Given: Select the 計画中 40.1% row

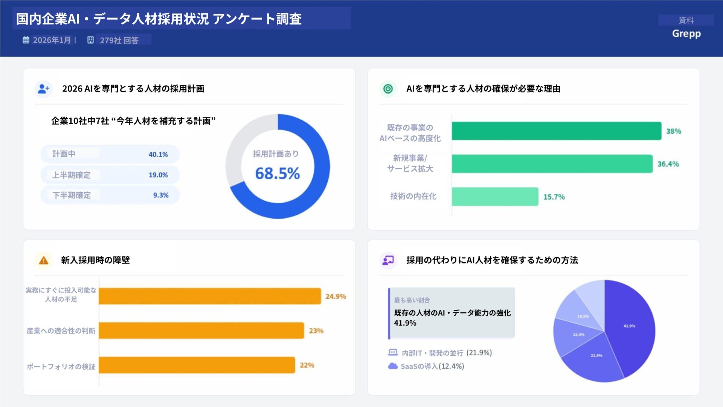Looking at the screenshot, I should pyautogui.click(x=110, y=154).
